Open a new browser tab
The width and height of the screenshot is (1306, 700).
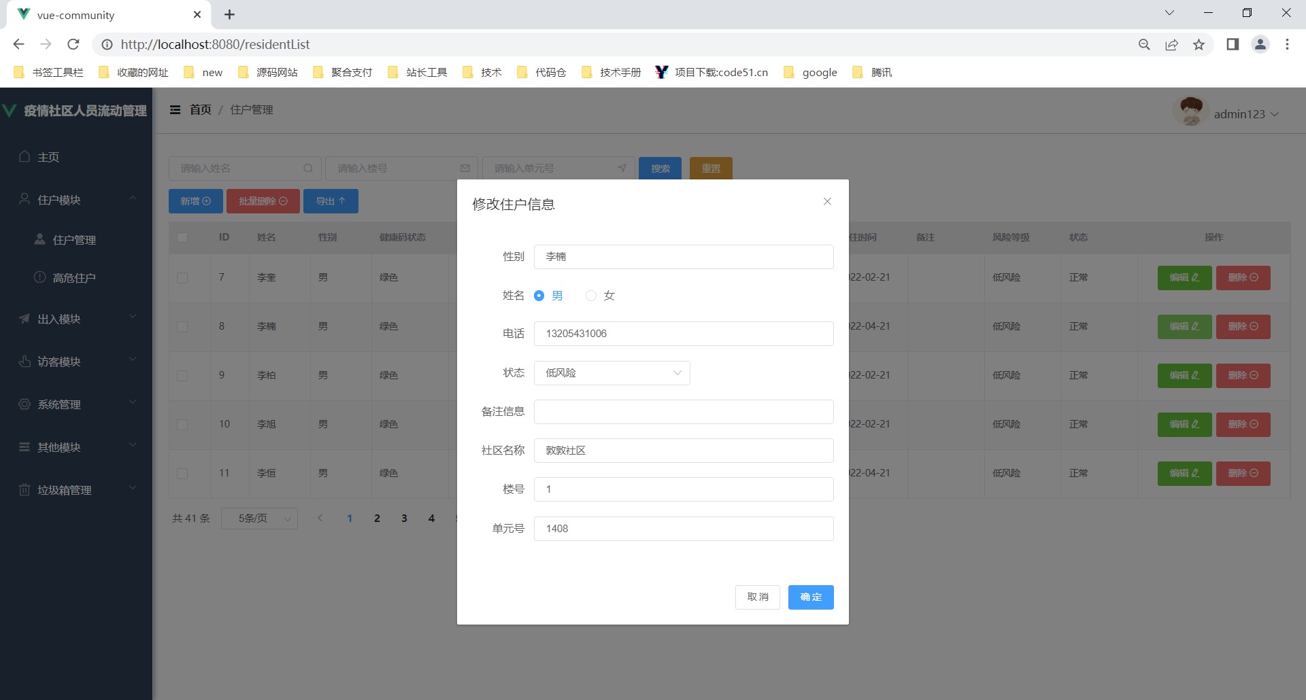coord(229,14)
